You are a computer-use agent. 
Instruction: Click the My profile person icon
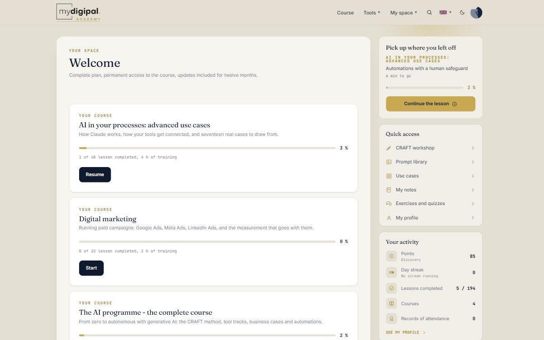pos(389,218)
